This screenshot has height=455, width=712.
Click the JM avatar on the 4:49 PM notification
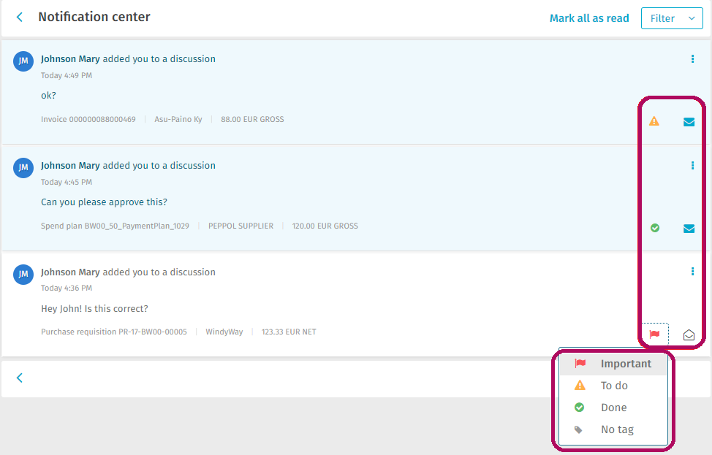coord(23,61)
